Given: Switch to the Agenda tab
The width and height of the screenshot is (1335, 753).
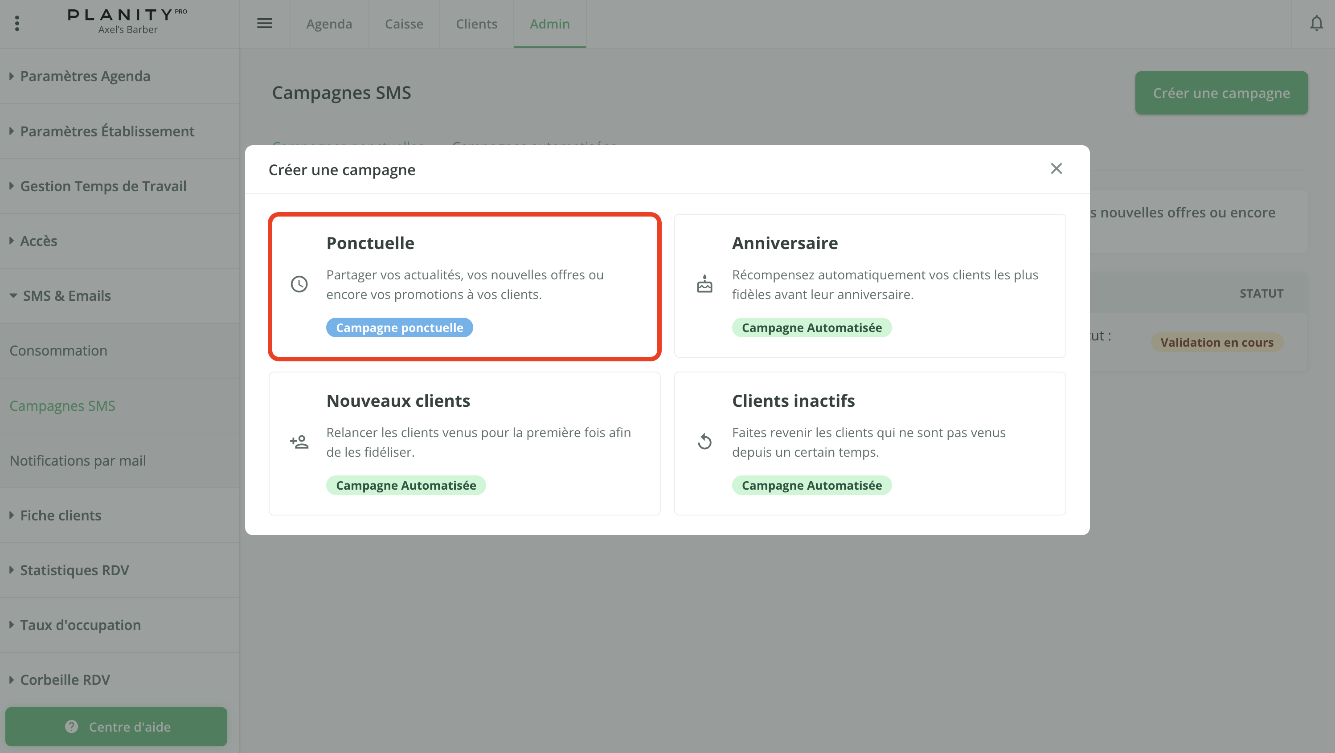Looking at the screenshot, I should (329, 24).
